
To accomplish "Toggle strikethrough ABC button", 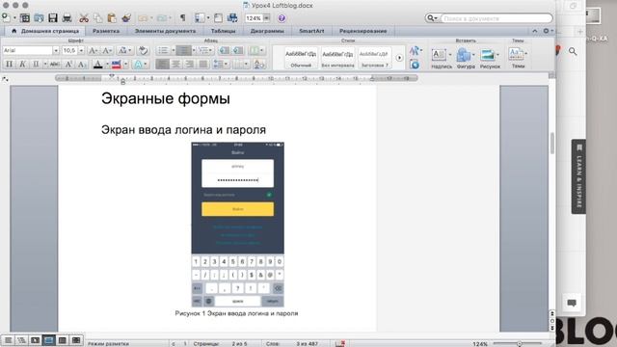I will (x=55, y=65).
